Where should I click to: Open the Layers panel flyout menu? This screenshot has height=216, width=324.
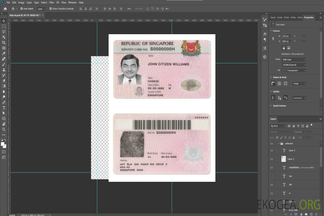pos(320,119)
